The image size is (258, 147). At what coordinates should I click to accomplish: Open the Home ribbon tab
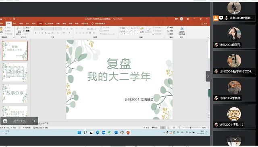(8, 24)
